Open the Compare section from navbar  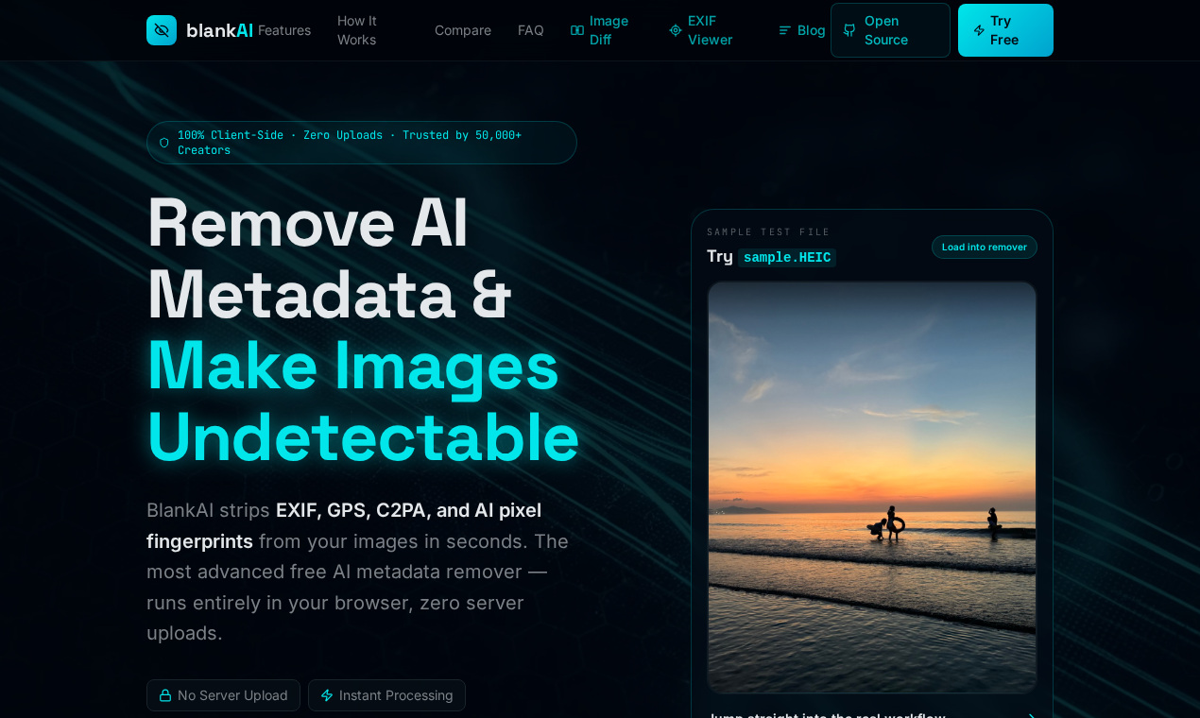[463, 29]
